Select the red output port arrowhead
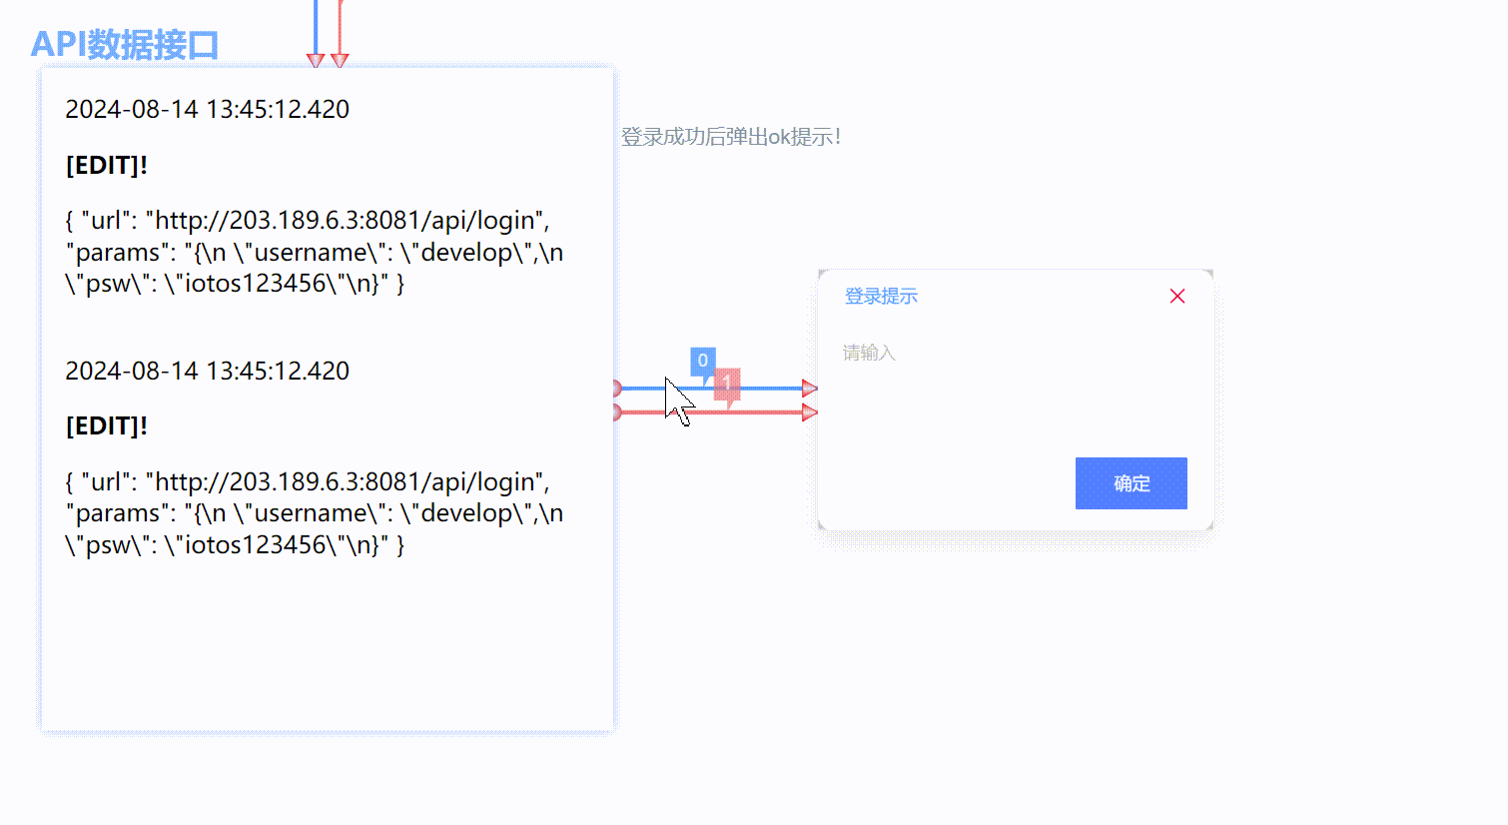 [809, 412]
